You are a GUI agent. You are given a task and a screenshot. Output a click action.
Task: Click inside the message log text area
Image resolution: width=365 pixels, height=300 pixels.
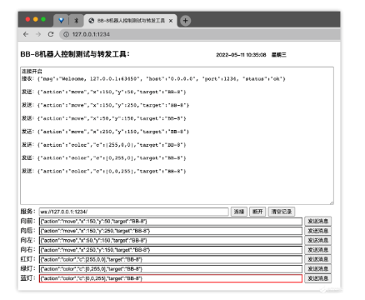click(177, 136)
